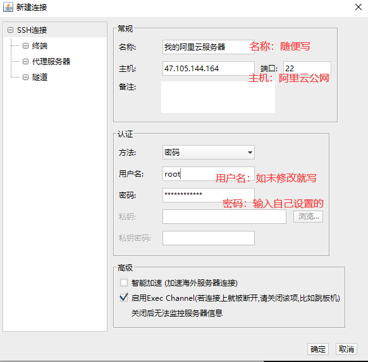Viewport: 368px width, 362px height.
Task: Toggle the expander icon beside 终端
Action: pos(25,45)
